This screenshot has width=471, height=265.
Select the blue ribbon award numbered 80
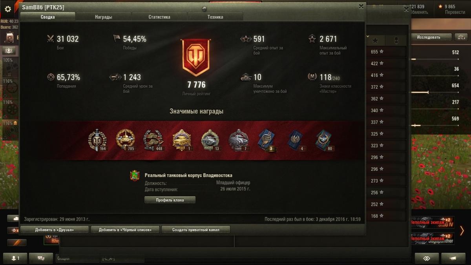[x=324, y=140]
